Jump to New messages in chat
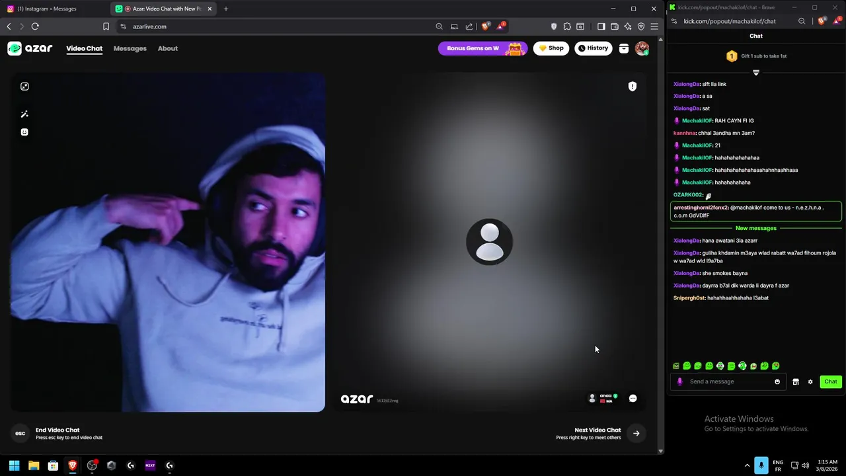 pos(756,228)
